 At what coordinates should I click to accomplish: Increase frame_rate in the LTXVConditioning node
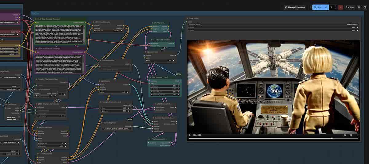coord(122,31)
